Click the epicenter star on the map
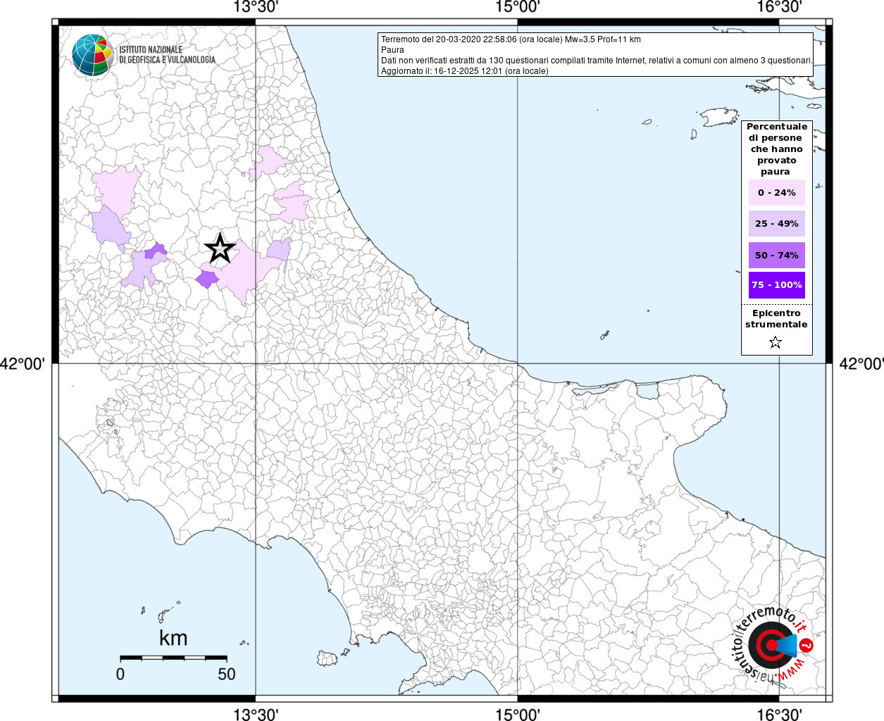 220,248
